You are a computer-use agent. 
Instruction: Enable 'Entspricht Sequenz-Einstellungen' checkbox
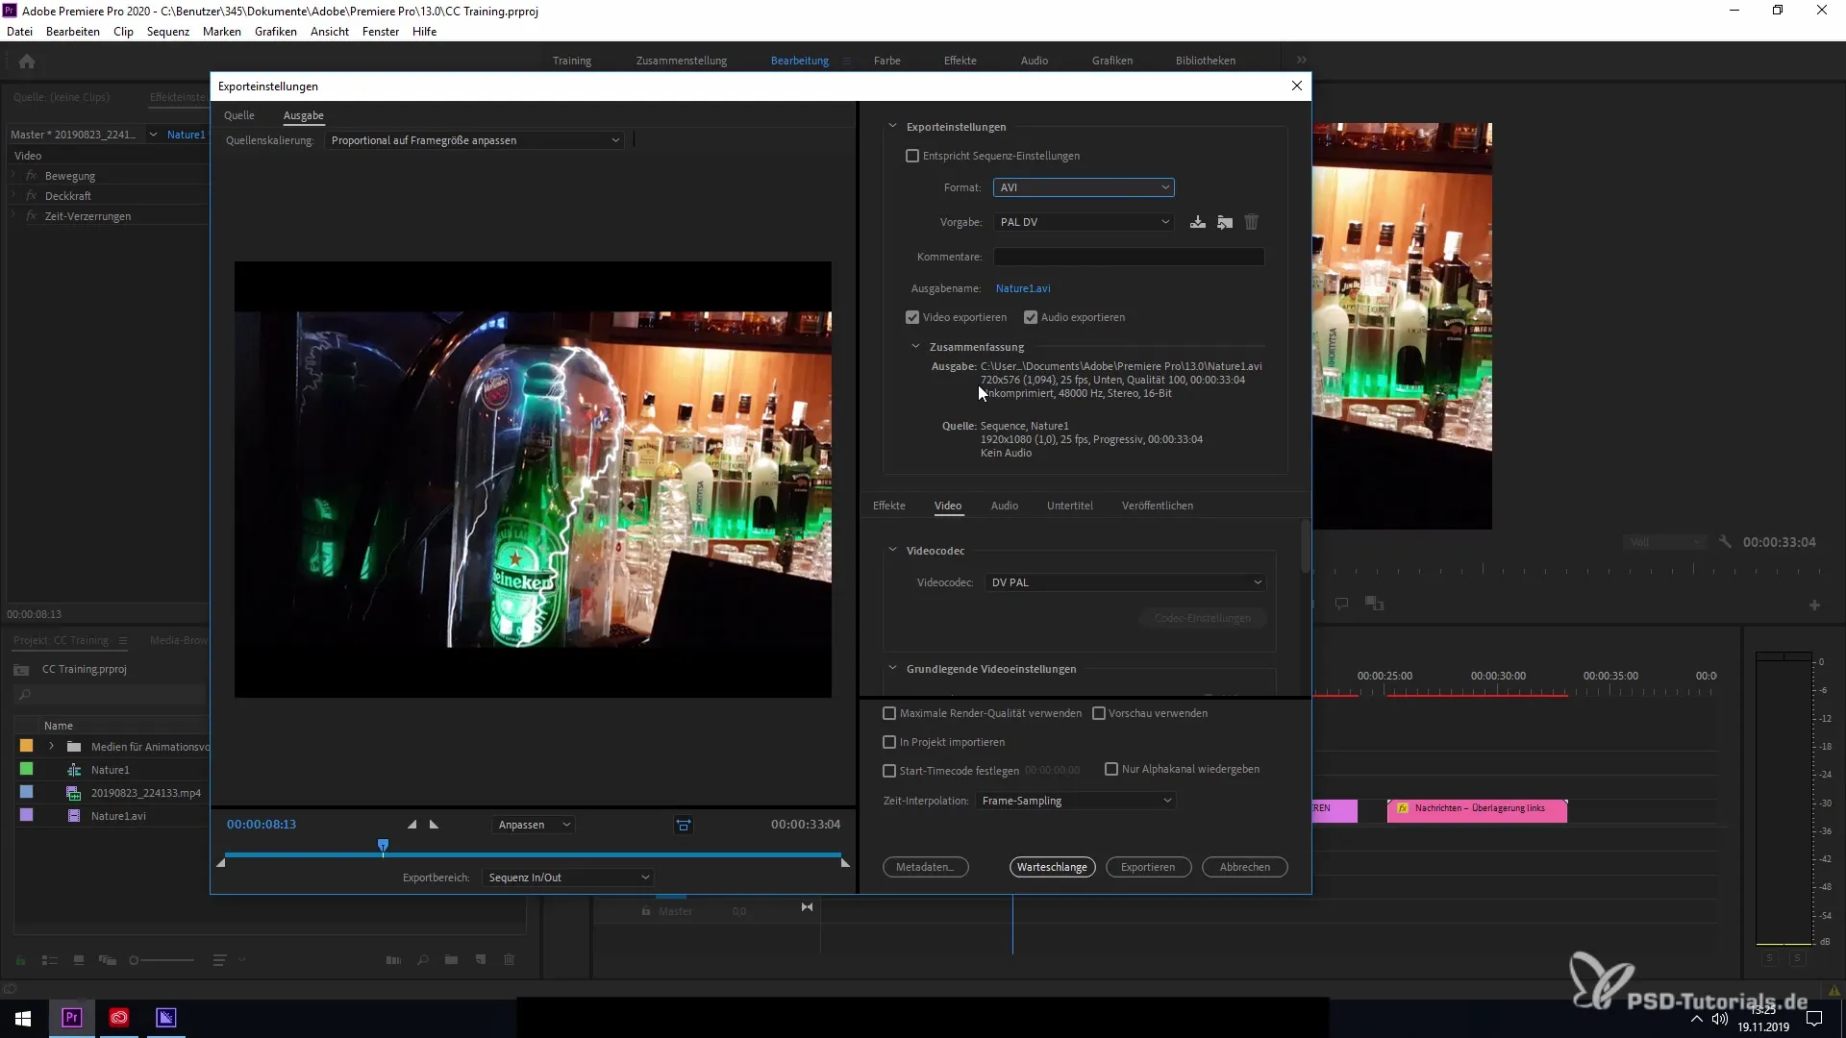click(912, 156)
